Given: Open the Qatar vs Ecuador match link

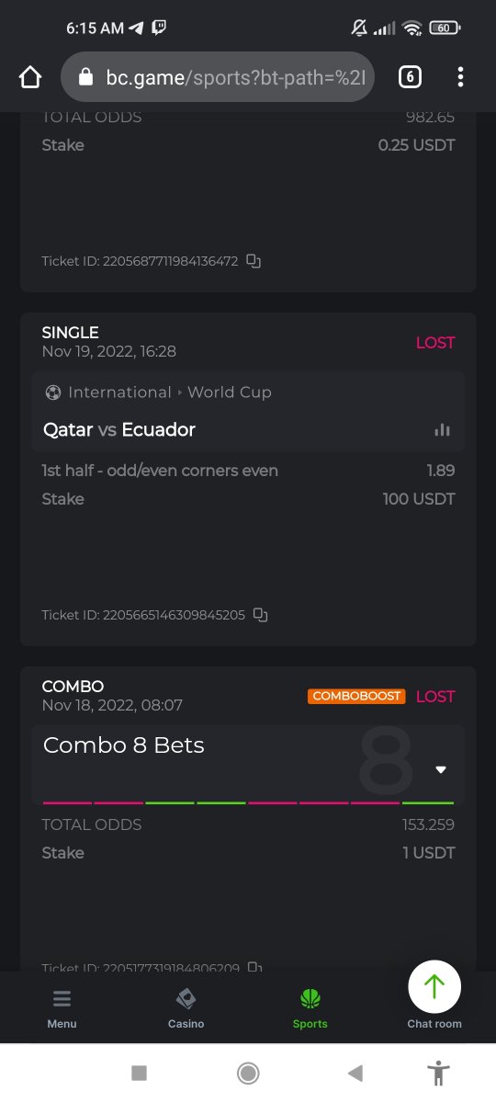Looking at the screenshot, I should click(119, 429).
